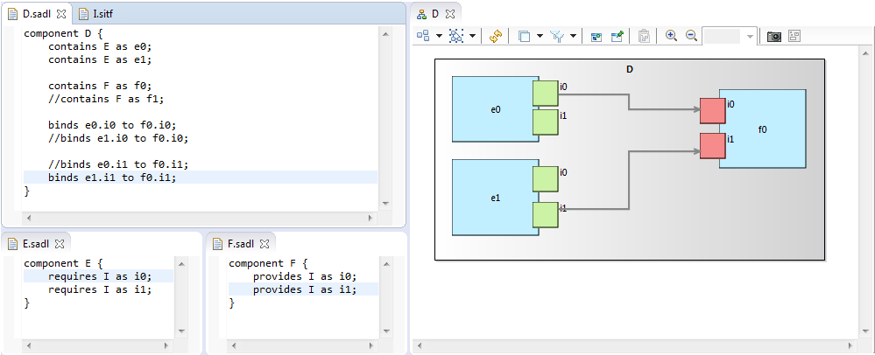The image size is (875, 355).
Task: Click the arrange layout icon
Action: [423, 36]
